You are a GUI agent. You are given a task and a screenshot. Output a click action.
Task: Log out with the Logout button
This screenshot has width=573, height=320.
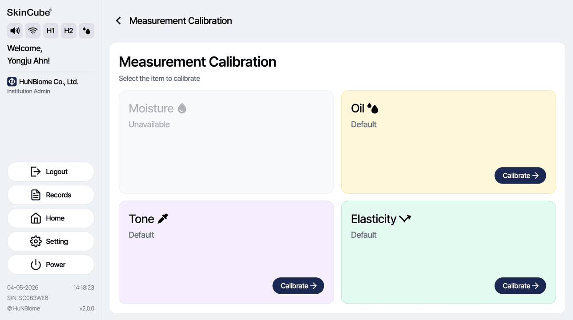(51, 172)
